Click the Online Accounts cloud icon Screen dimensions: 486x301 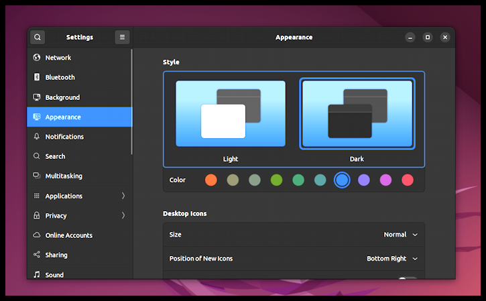point(37,235)
